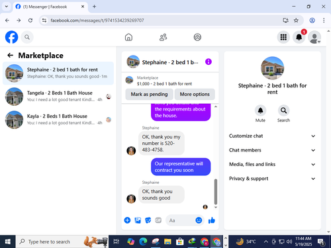331x248 pixels.
Task: Open the Chrome three-dot menu
Action: click(324, 21)
